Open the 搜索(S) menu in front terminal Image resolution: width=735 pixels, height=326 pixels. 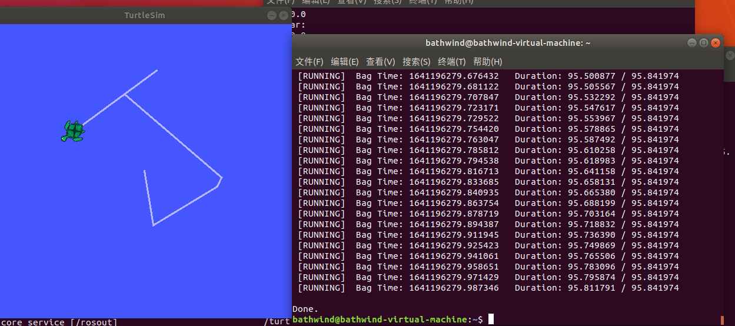[x=416, y=62]
